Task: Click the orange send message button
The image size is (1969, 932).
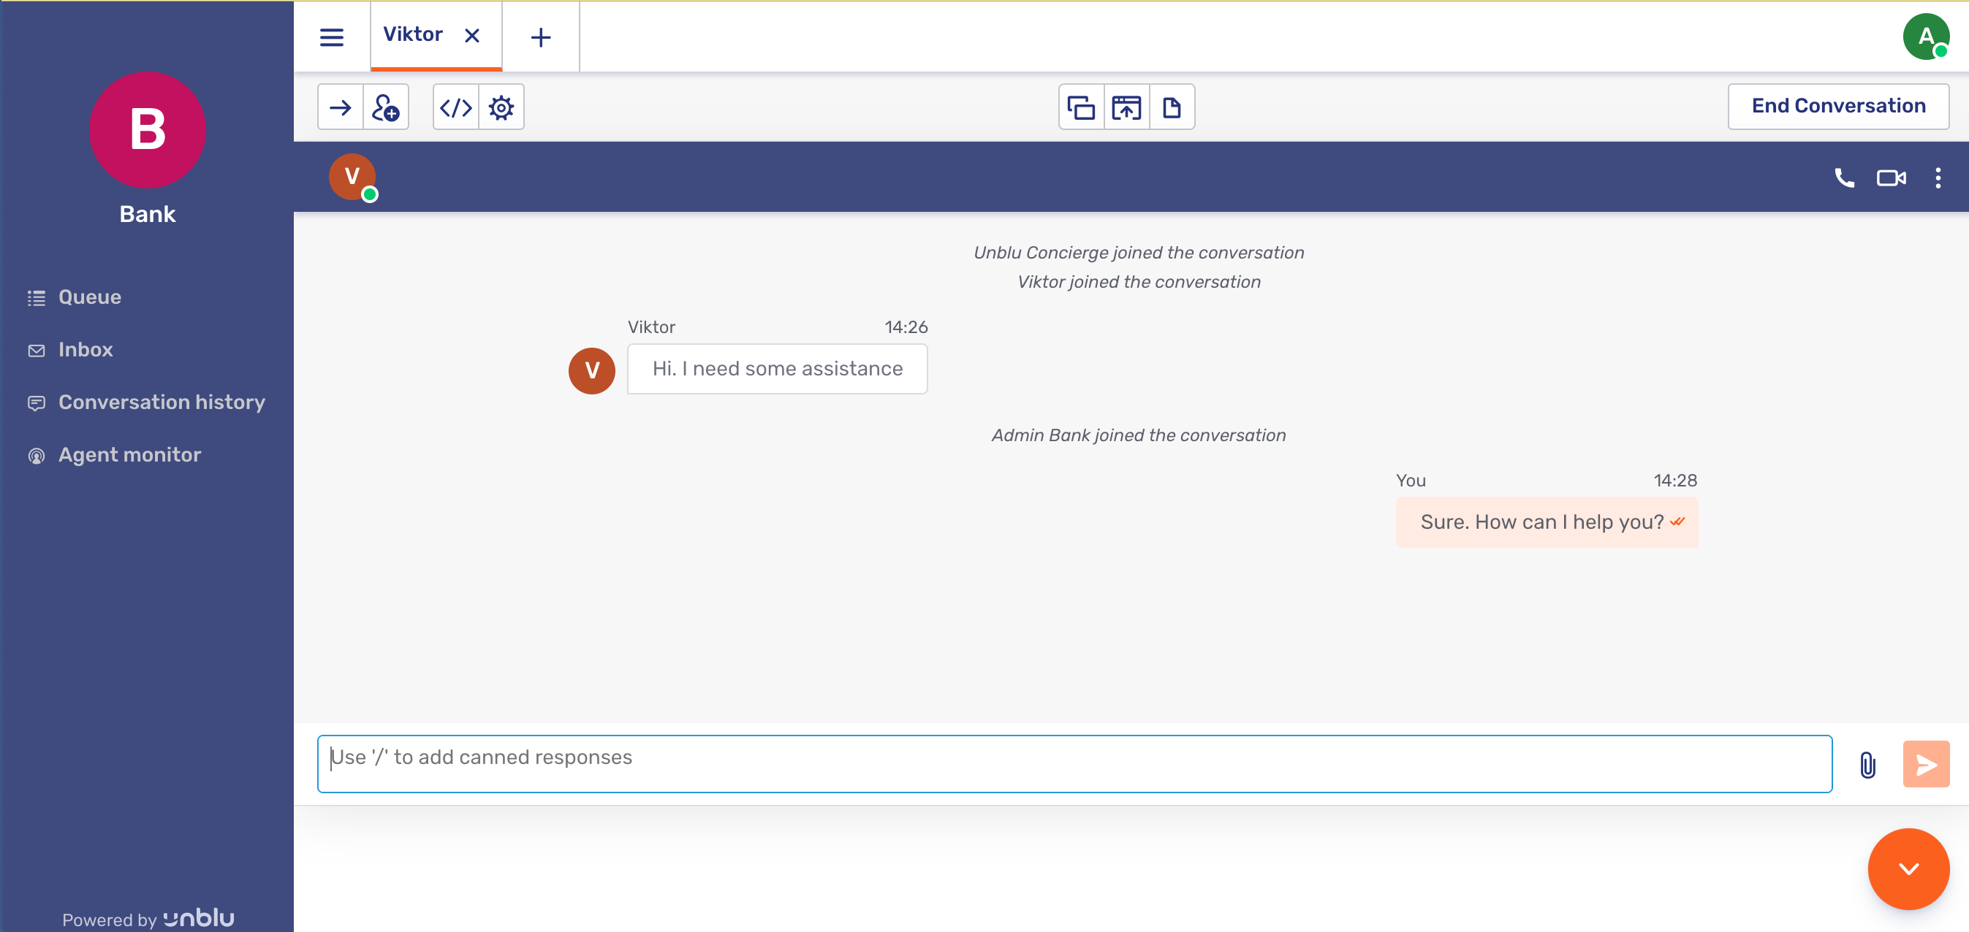Action: (1924, 764)
